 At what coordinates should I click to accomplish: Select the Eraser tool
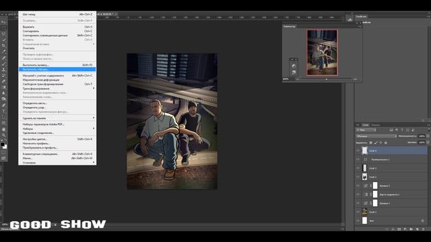(x=3, y=81)
